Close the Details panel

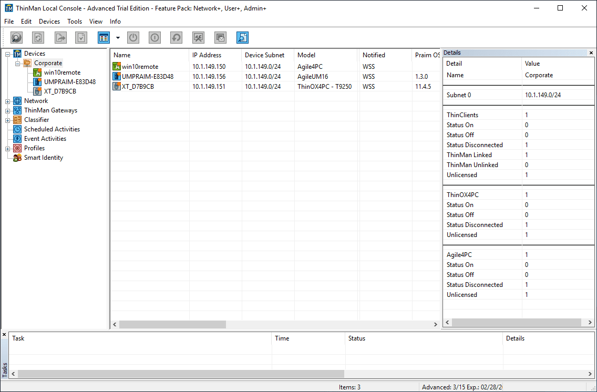pos(591,53)
